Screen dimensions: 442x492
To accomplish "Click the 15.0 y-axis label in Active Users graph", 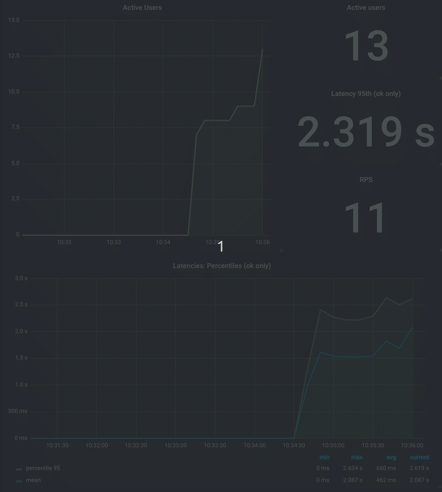I will click(x=14, y=20).
